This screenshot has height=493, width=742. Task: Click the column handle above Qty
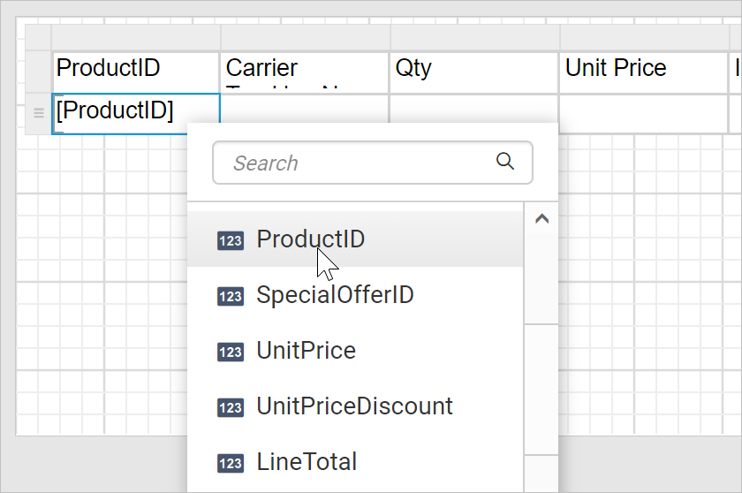[474, 37]
